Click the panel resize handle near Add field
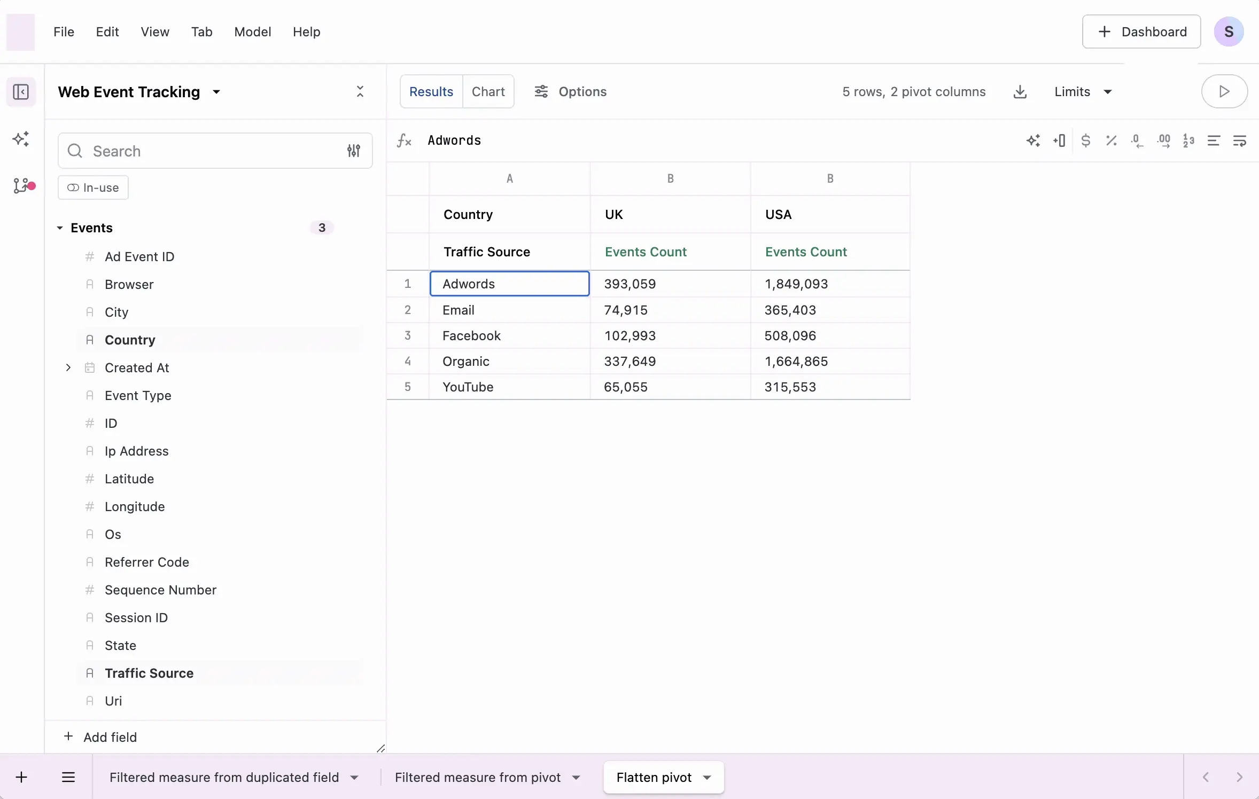This screenshot has height=799, width=1259. click(x=380, y=748)
